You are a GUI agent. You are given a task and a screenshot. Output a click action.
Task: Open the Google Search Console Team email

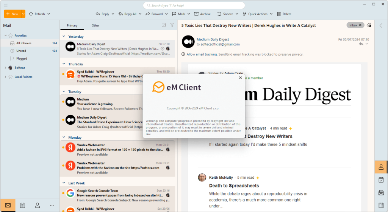[117, 195]
